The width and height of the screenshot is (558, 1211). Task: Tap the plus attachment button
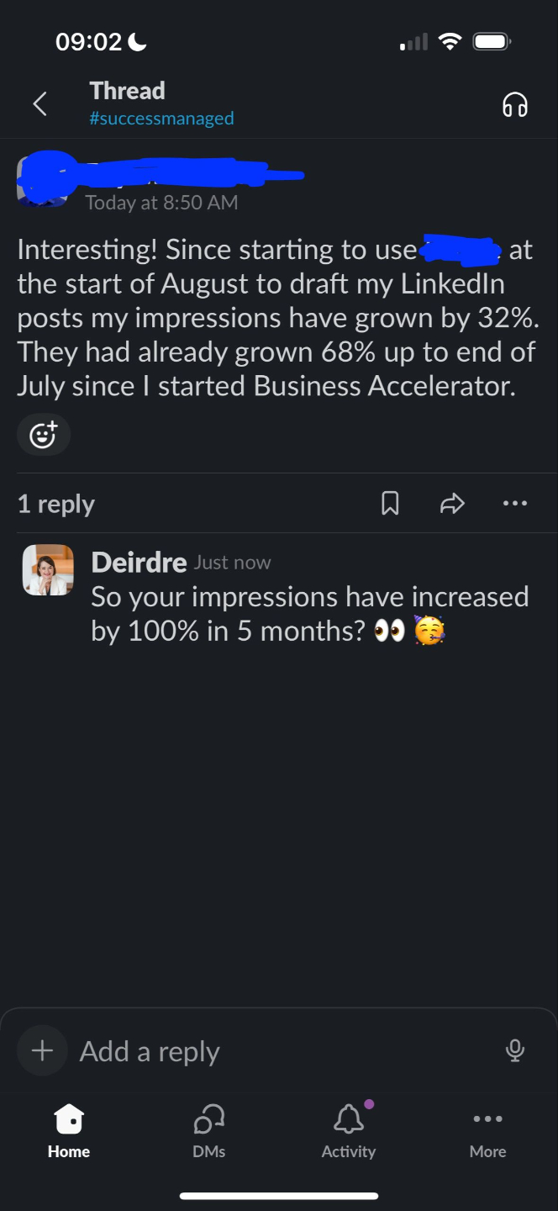[x=42, y=1050]
